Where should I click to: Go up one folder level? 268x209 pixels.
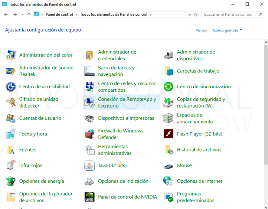29,15
